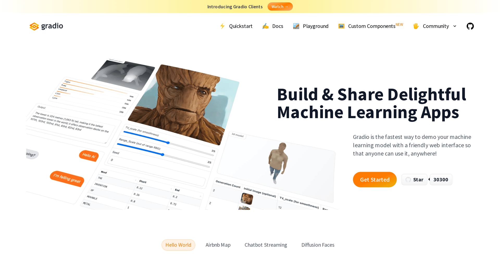
Task: Click the lion thumbnail image
Action: [247, 199]
